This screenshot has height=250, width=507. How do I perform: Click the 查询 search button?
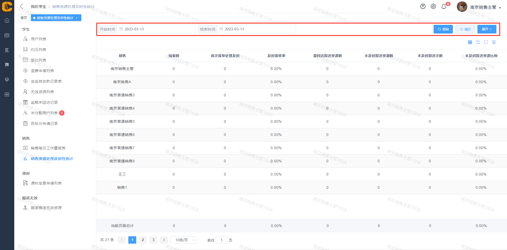point(443,29)
